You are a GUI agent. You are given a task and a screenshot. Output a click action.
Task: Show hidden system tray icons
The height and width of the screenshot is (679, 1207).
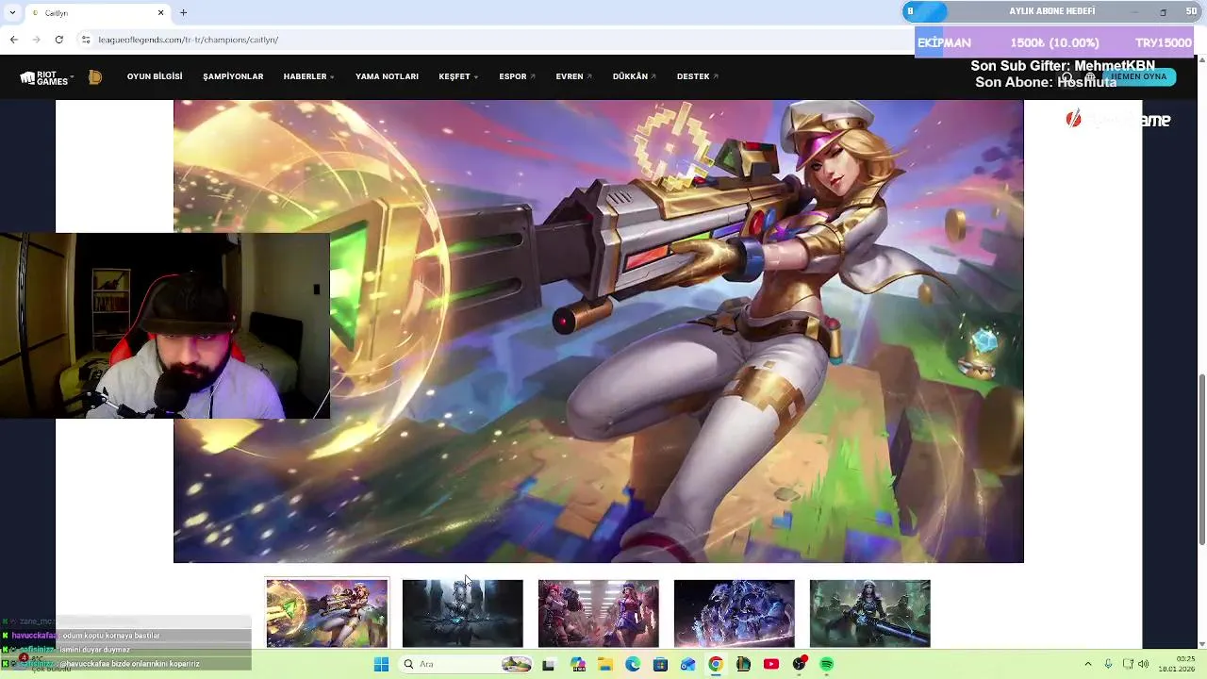(1087, 665)
